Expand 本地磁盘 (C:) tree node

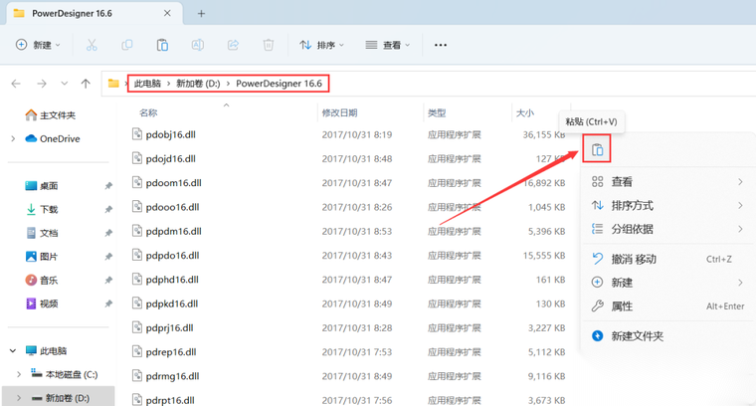coord(19,374)
